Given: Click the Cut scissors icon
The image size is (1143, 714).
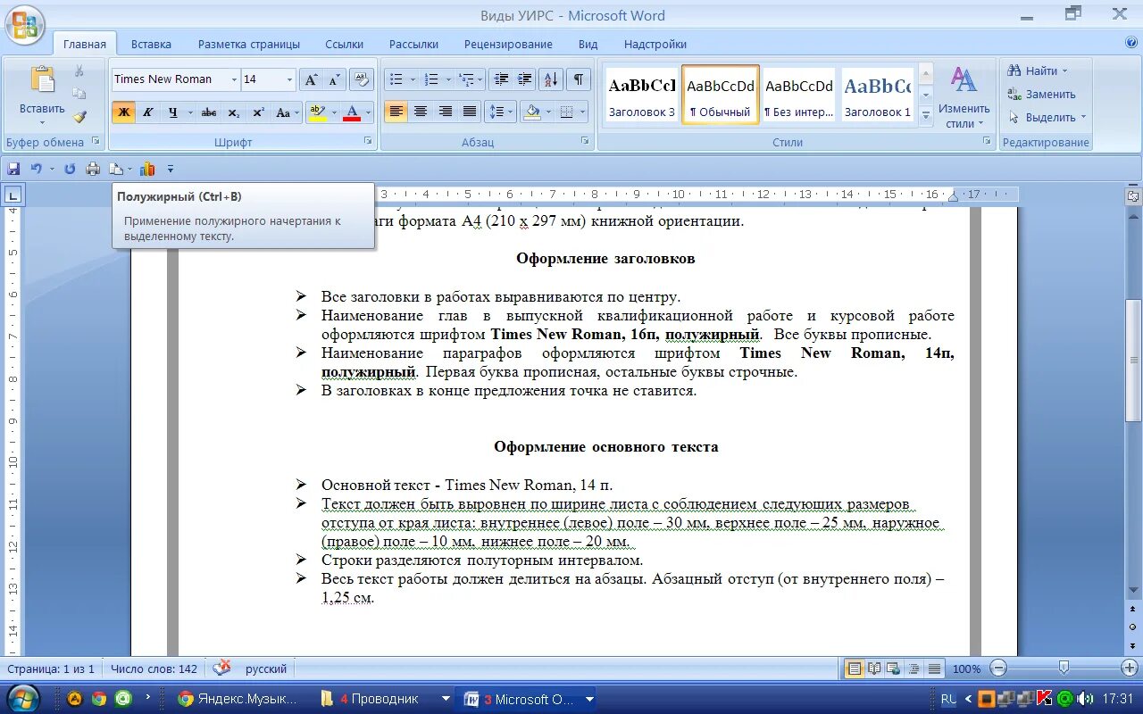Looking at the screenshot, I should pos(79,71).
